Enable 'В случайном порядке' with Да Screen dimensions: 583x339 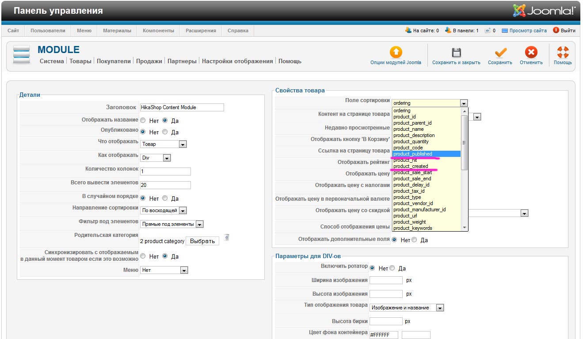(x=165, y=198)
